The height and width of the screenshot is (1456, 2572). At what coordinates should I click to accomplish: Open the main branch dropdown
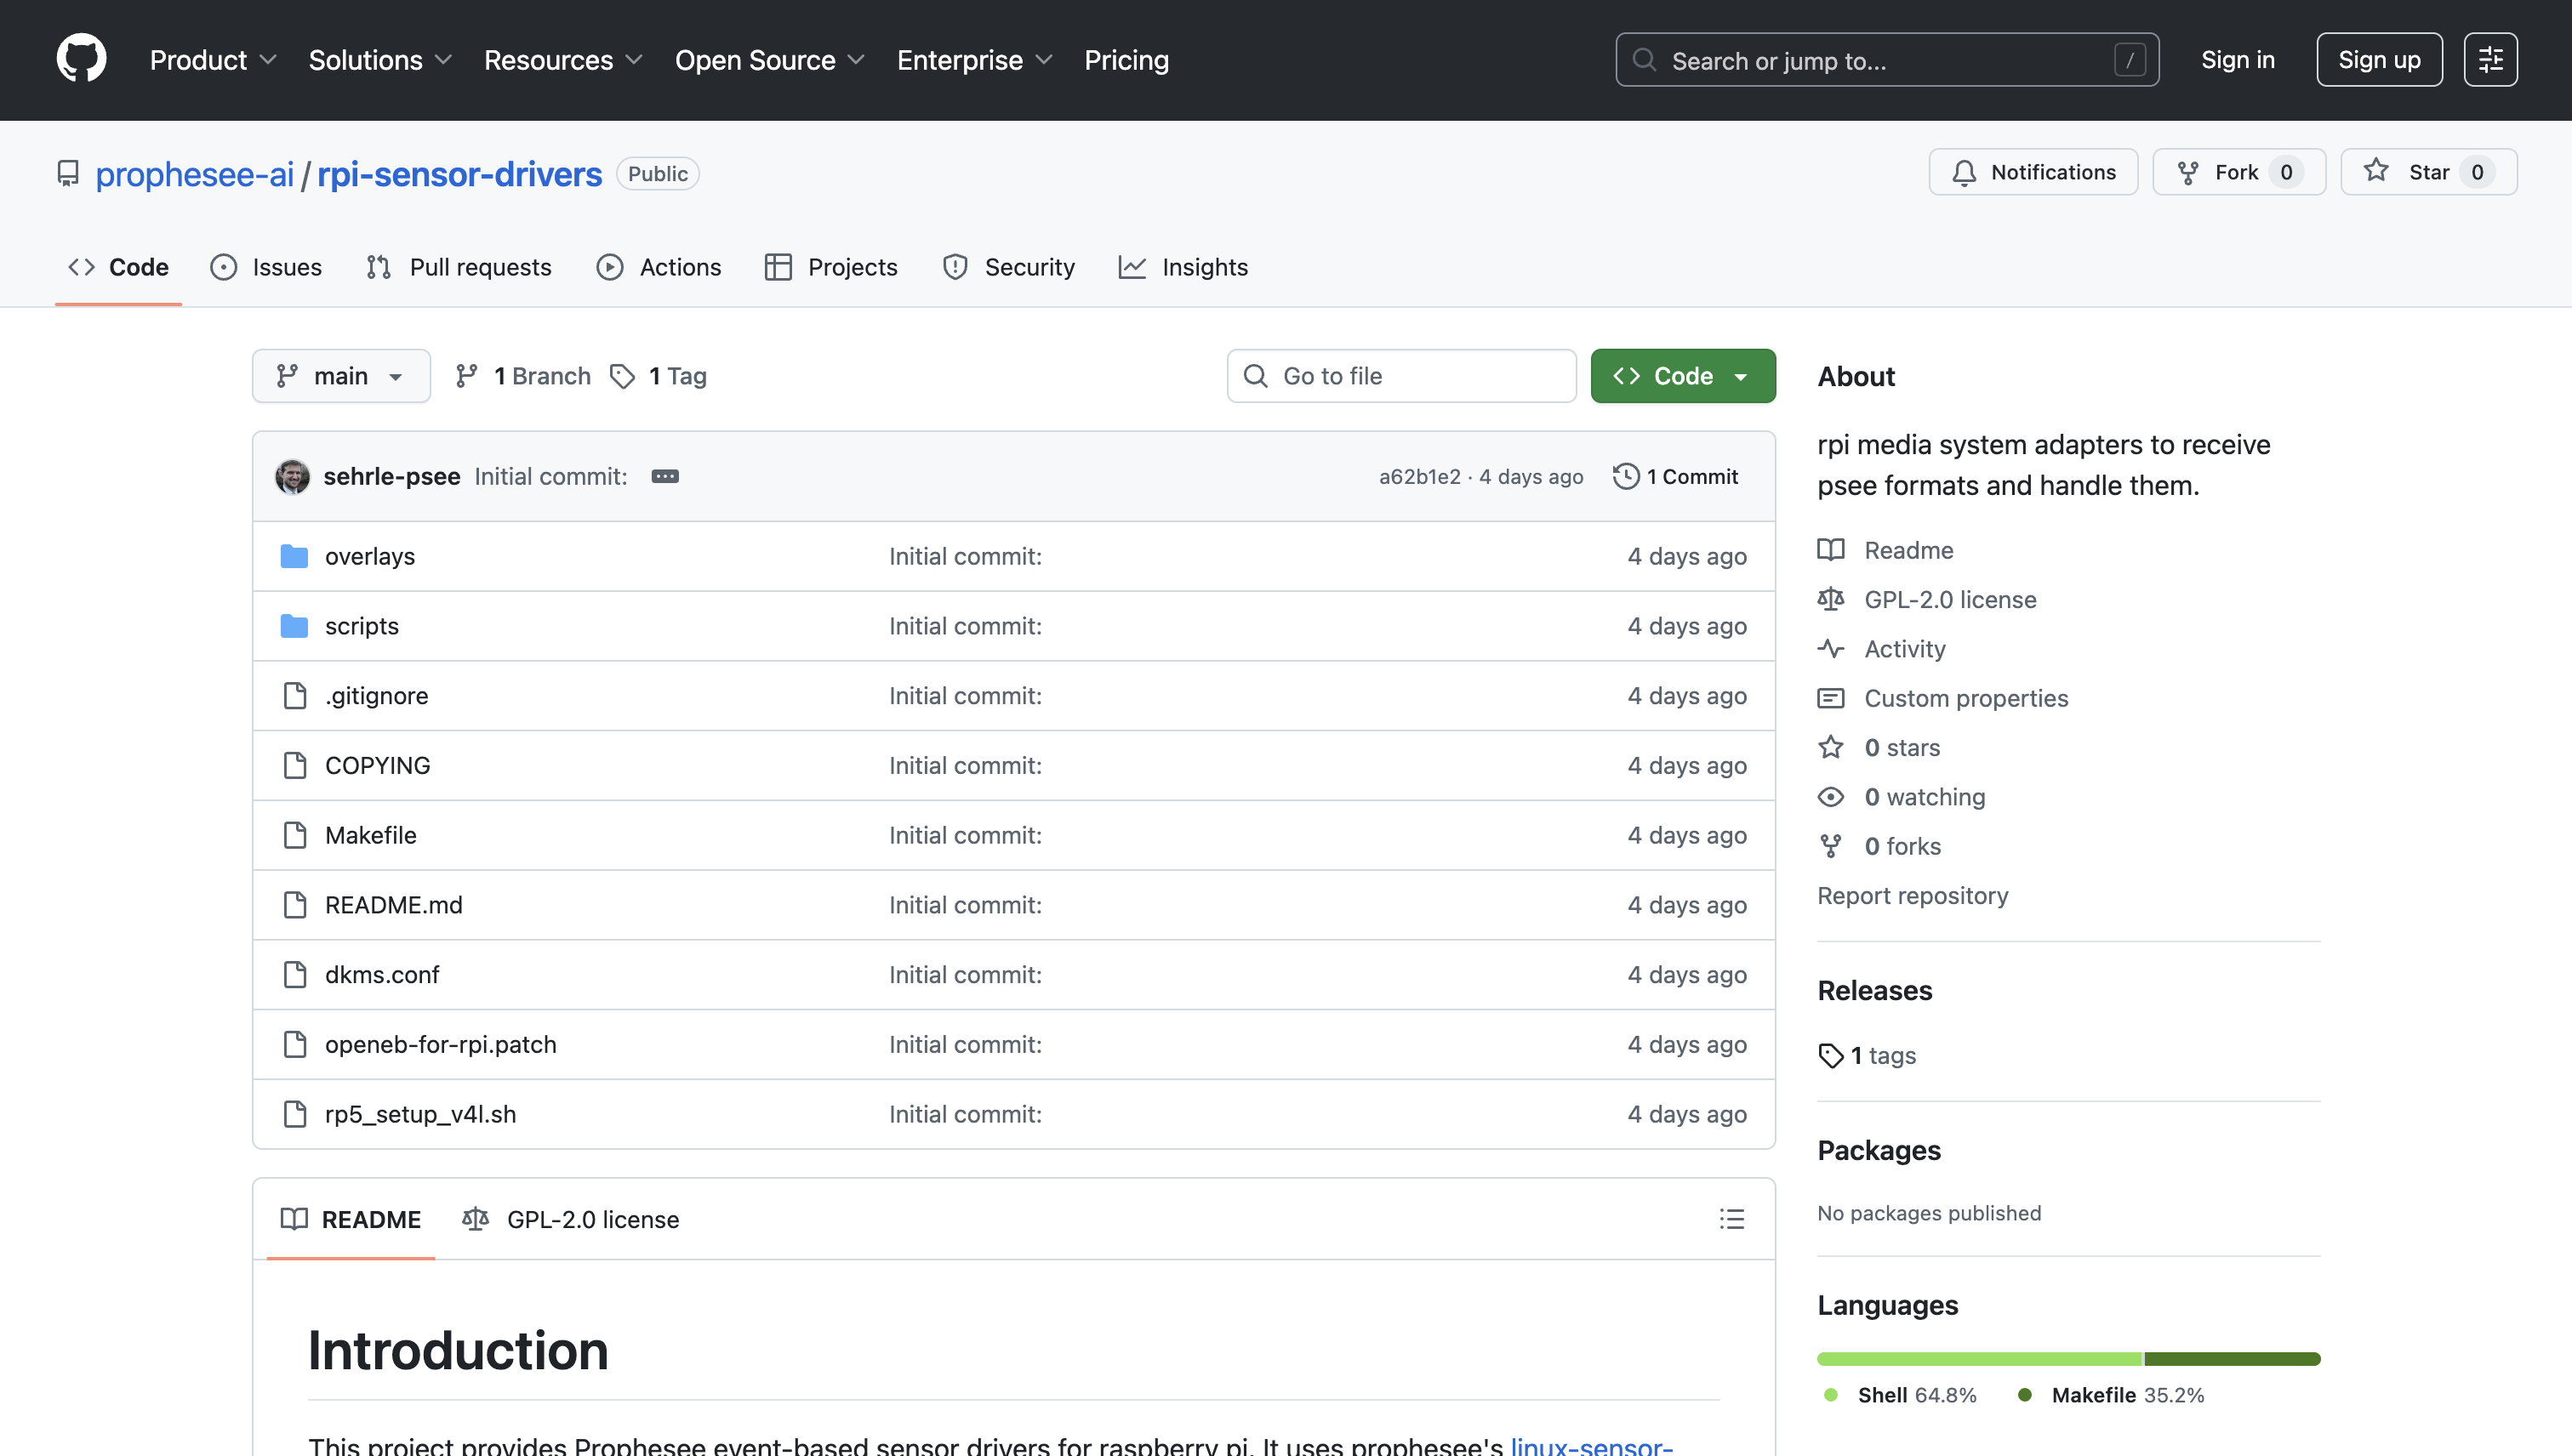point(341,376)
